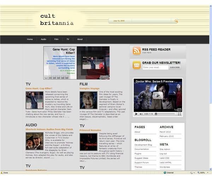This screenshot has height=176, width=212.
Task: Open the RSS feed reader icon
Action: click(x=136, y=51)
